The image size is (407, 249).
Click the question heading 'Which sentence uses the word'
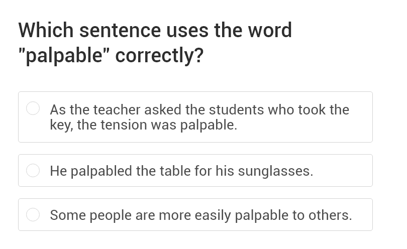155,30
